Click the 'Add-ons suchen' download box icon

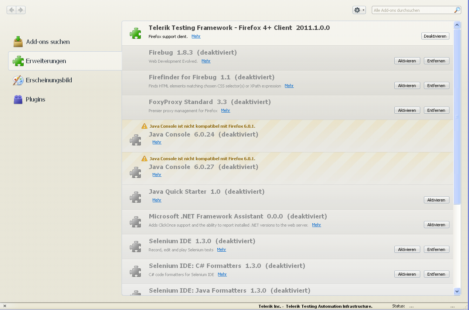coord(18,42)
